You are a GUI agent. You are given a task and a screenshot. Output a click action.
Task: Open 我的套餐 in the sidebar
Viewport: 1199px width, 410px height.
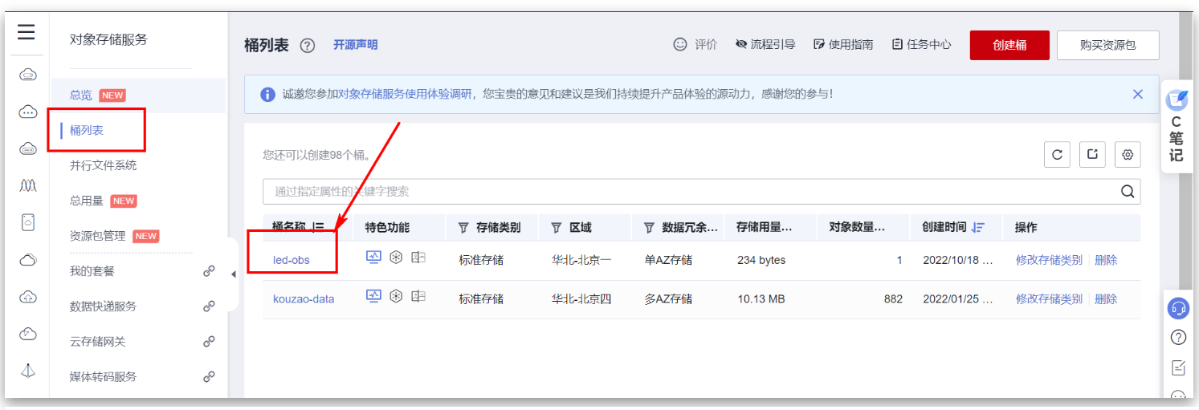click(92, 271)
